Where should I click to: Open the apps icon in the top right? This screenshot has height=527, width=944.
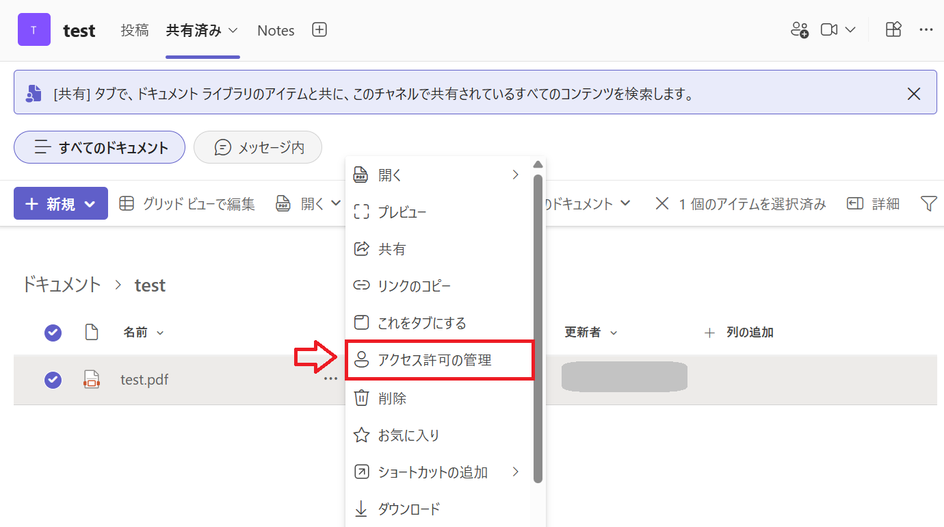tap(893, 29)
